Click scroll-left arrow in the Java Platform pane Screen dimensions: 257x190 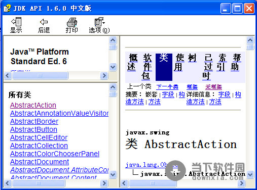click(8, 75)
